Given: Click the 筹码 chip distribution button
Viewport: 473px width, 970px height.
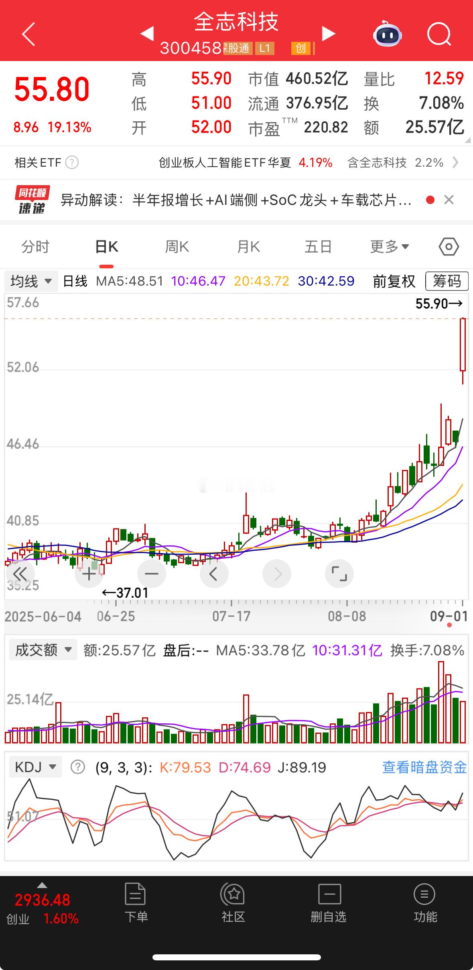Looking at the screenshot, I should click(x=447, y=281).
